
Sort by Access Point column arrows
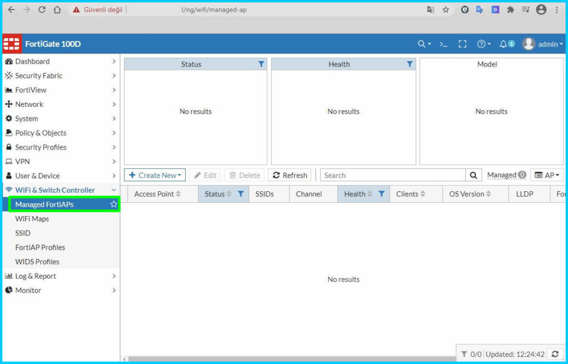pos(178,194)
